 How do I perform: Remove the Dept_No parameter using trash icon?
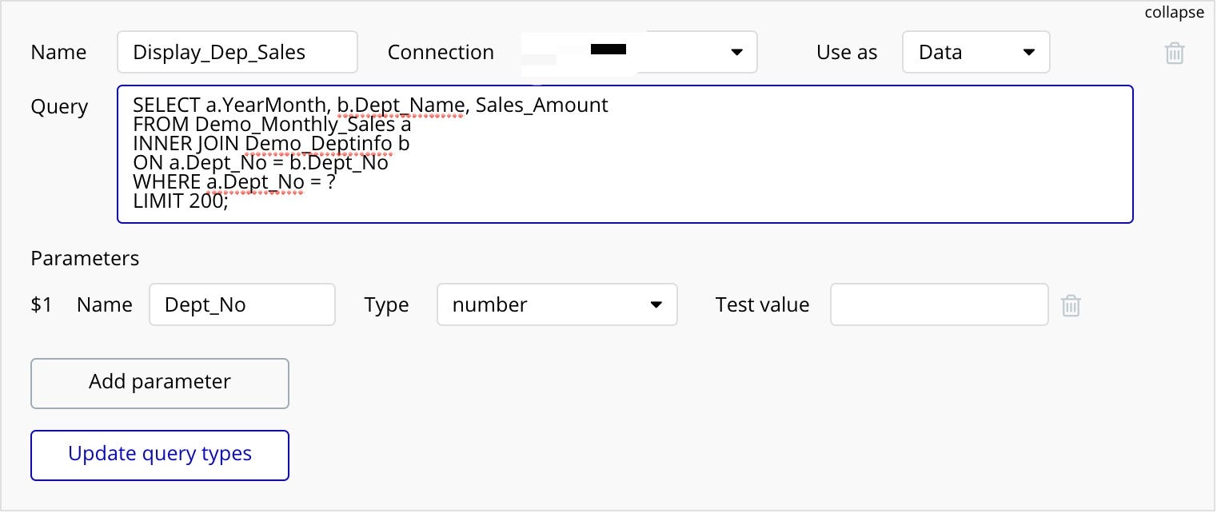[x=1071, y=305]
